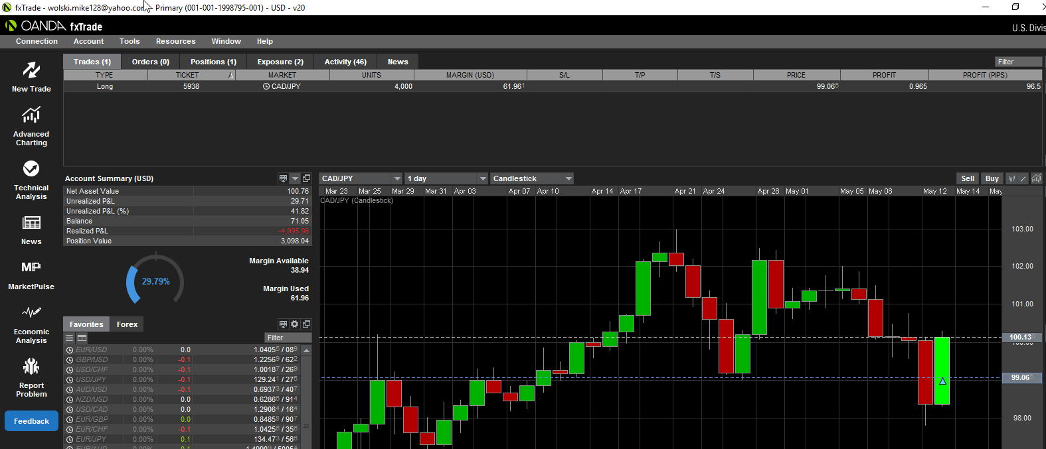Click the clock icon beside EUR/GBP

click(70, 419)
